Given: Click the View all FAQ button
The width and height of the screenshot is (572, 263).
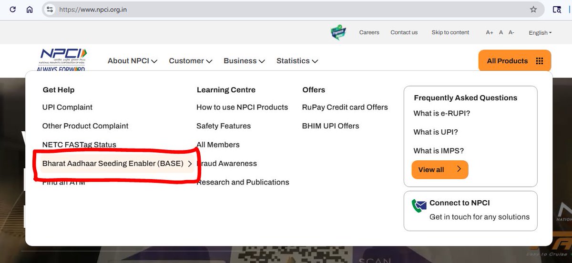Looking at the screenshot, I should (440, 170).
